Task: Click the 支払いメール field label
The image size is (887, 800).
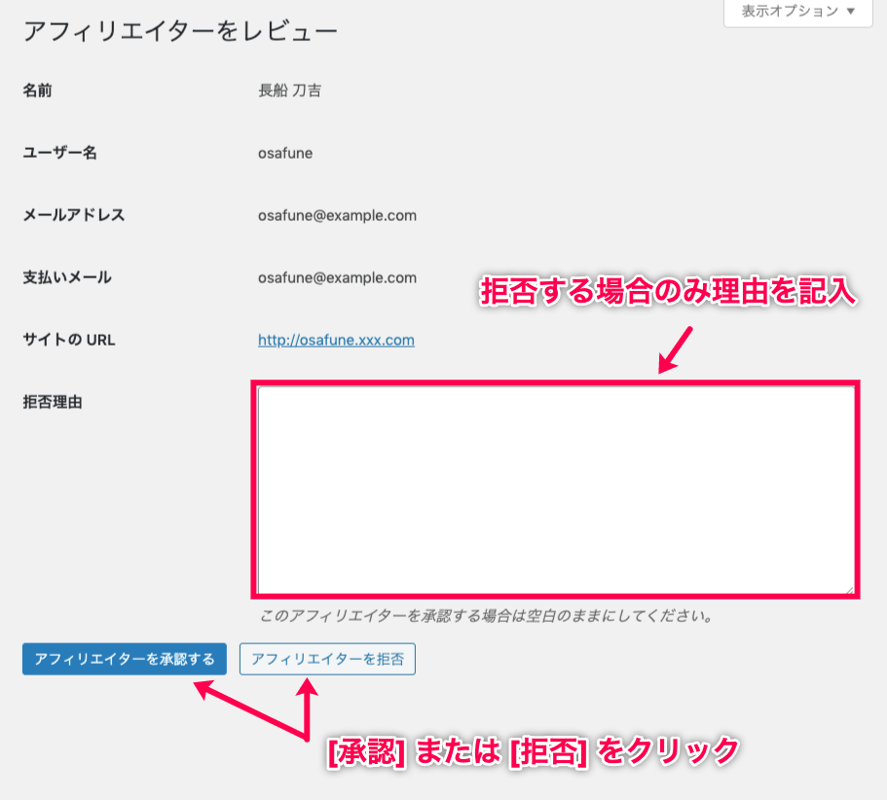Action: (67, 277)
